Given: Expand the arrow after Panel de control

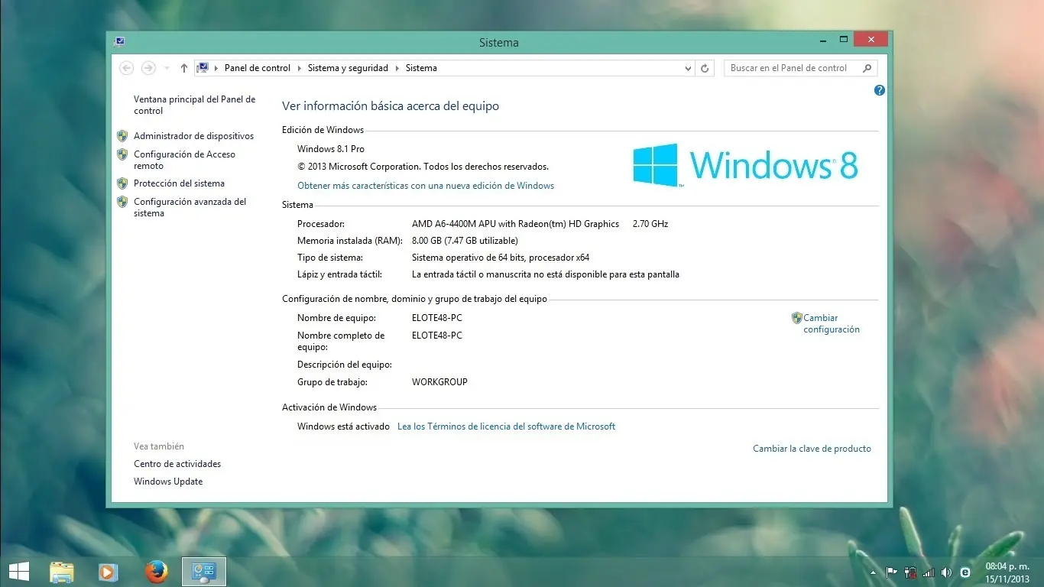Looking at the screenshot, I should tap(300, 68).
